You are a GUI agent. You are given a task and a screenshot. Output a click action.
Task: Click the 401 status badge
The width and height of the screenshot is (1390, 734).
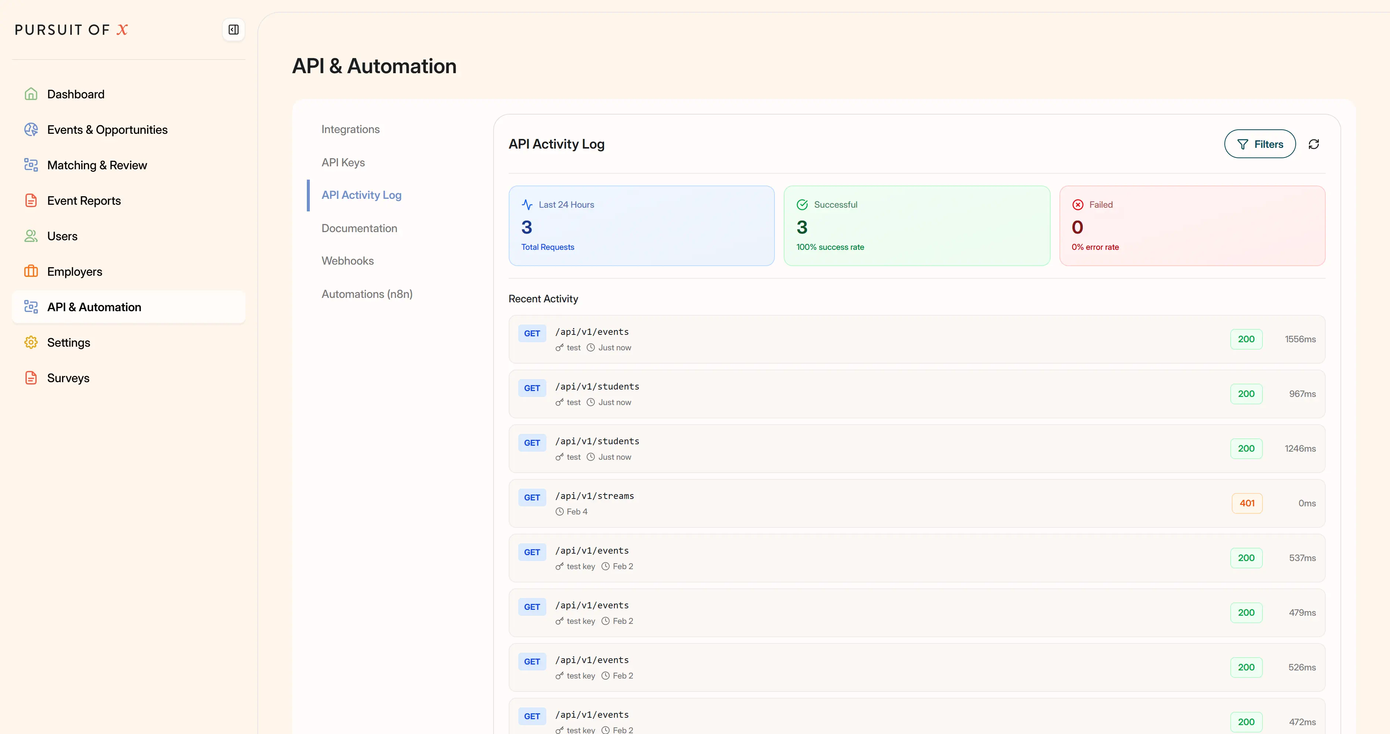pos(1247,503)
